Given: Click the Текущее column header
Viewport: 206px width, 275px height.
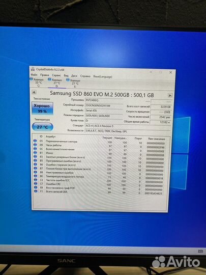Looking at the screenshot, I should pos(107,138).
